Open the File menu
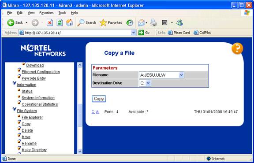The height and width of the screenshot is (163, 254). [10, 13]
